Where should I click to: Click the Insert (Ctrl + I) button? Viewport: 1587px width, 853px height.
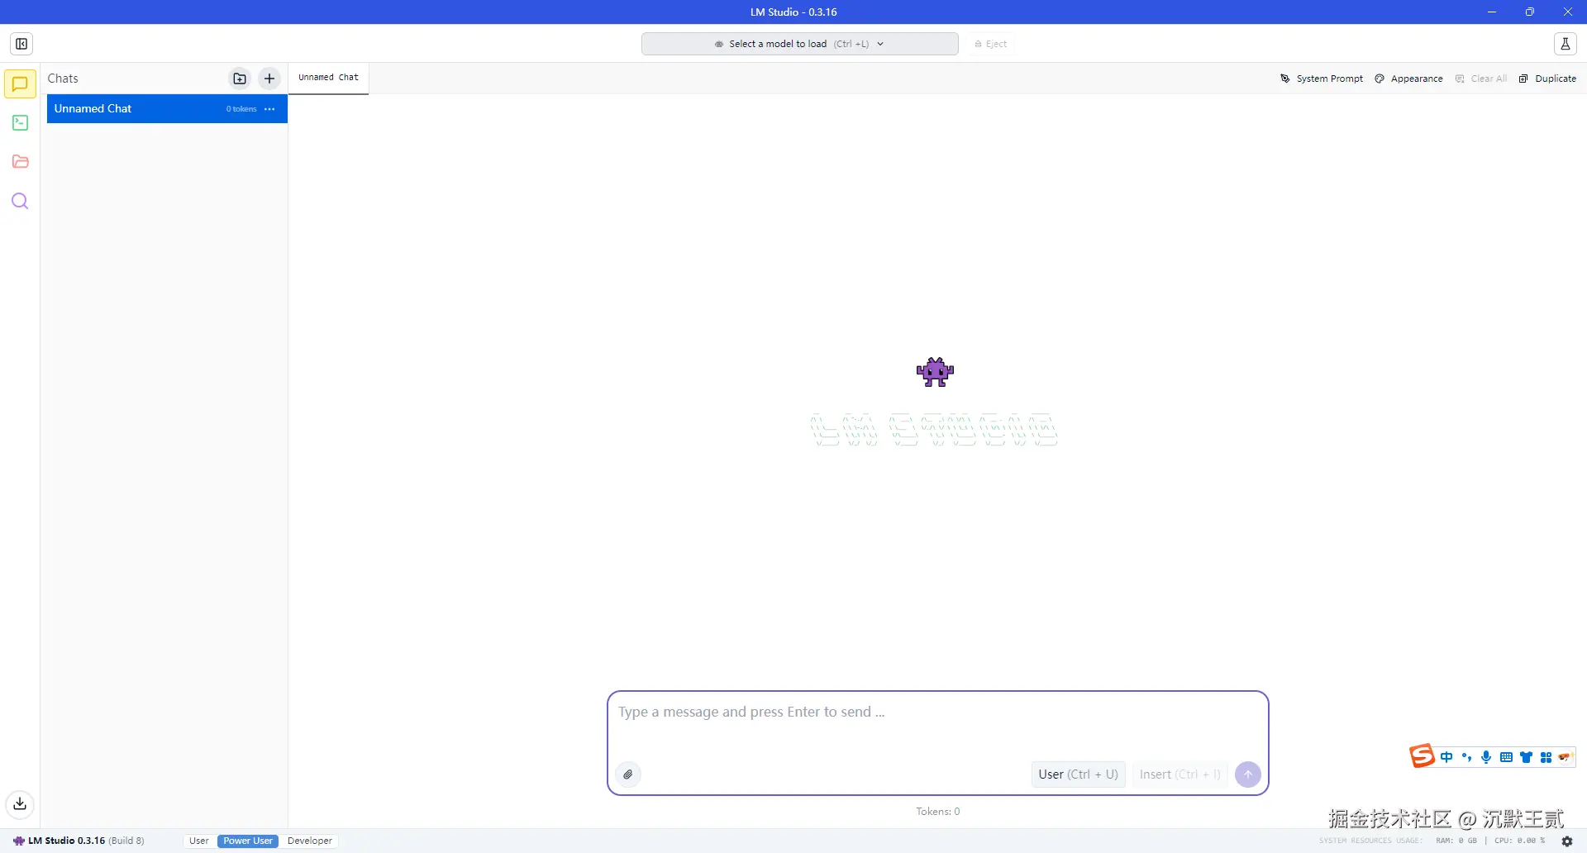1180,774
